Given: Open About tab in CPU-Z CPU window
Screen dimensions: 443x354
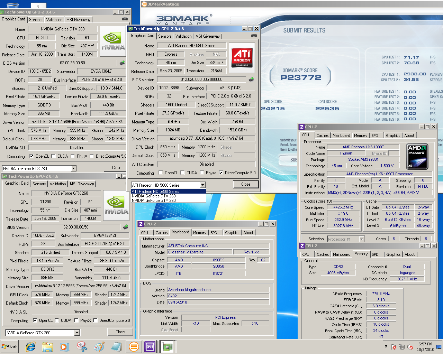Looking at the screenshot, I should click(x=409, y=136).
